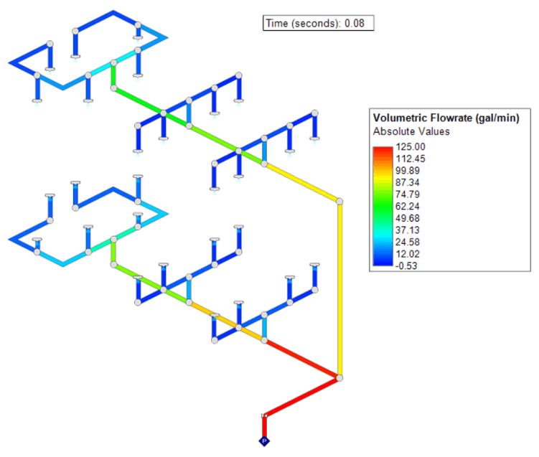Select the long vertical yellow riser pipe
This screenshot has height=457, width=539.
click(339, 290)
